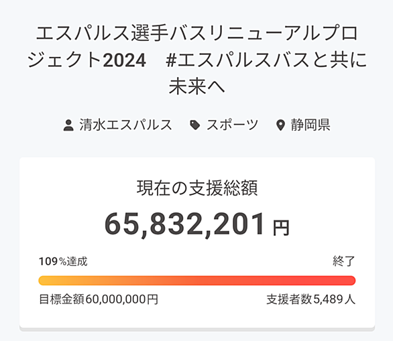393x341 pixels.
Task: Click the location pin icon beside 静岡県
Action: pyautogui.click(x=280, y=125)
